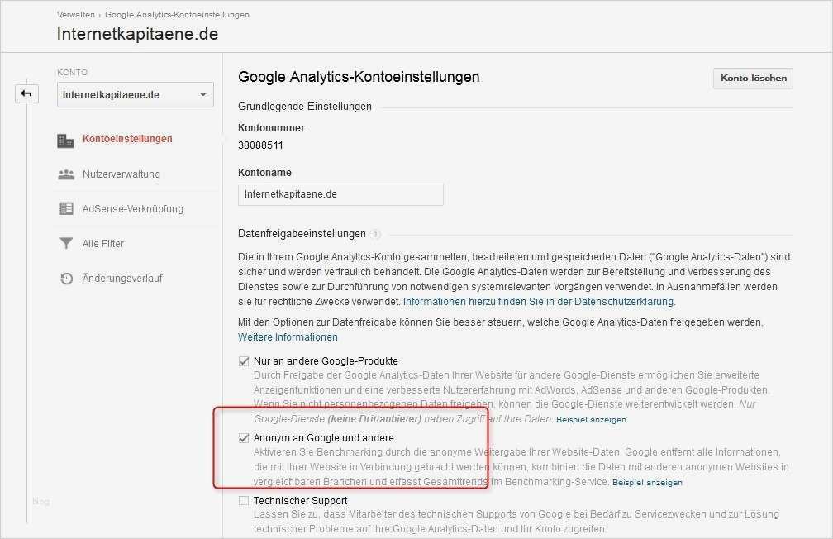This screenshot has width=833, height=539.
Task: Click 'Beispiel anzeigen' under Google-Produkte option
Action: tap(591, 420)
